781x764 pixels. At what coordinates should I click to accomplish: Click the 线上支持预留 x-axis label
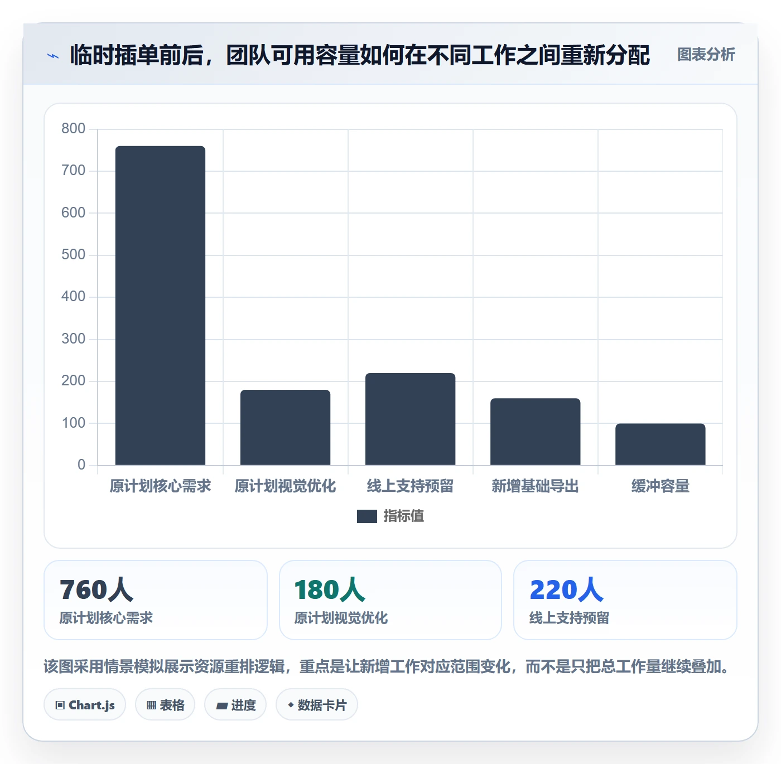pos(410,486)
